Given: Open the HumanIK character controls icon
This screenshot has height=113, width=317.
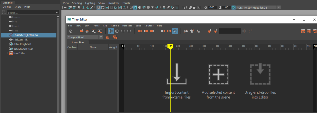Looking at the screenshot, I should coord(315,31).
